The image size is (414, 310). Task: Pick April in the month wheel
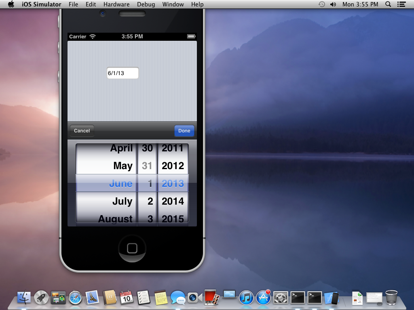[121, 148]
